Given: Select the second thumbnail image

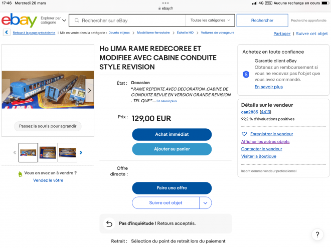Looking at the screenshot, I should tap(48, 152).
